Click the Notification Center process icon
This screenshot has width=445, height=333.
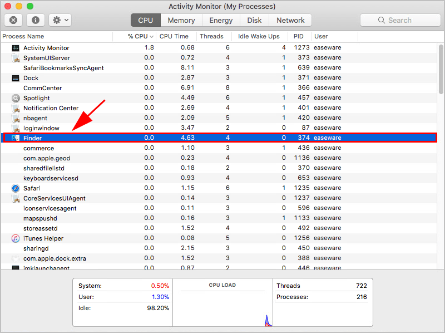click(16, 108)
